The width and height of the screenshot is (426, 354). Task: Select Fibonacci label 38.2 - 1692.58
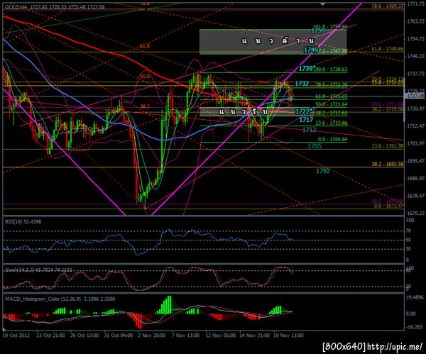click(388, 165)
